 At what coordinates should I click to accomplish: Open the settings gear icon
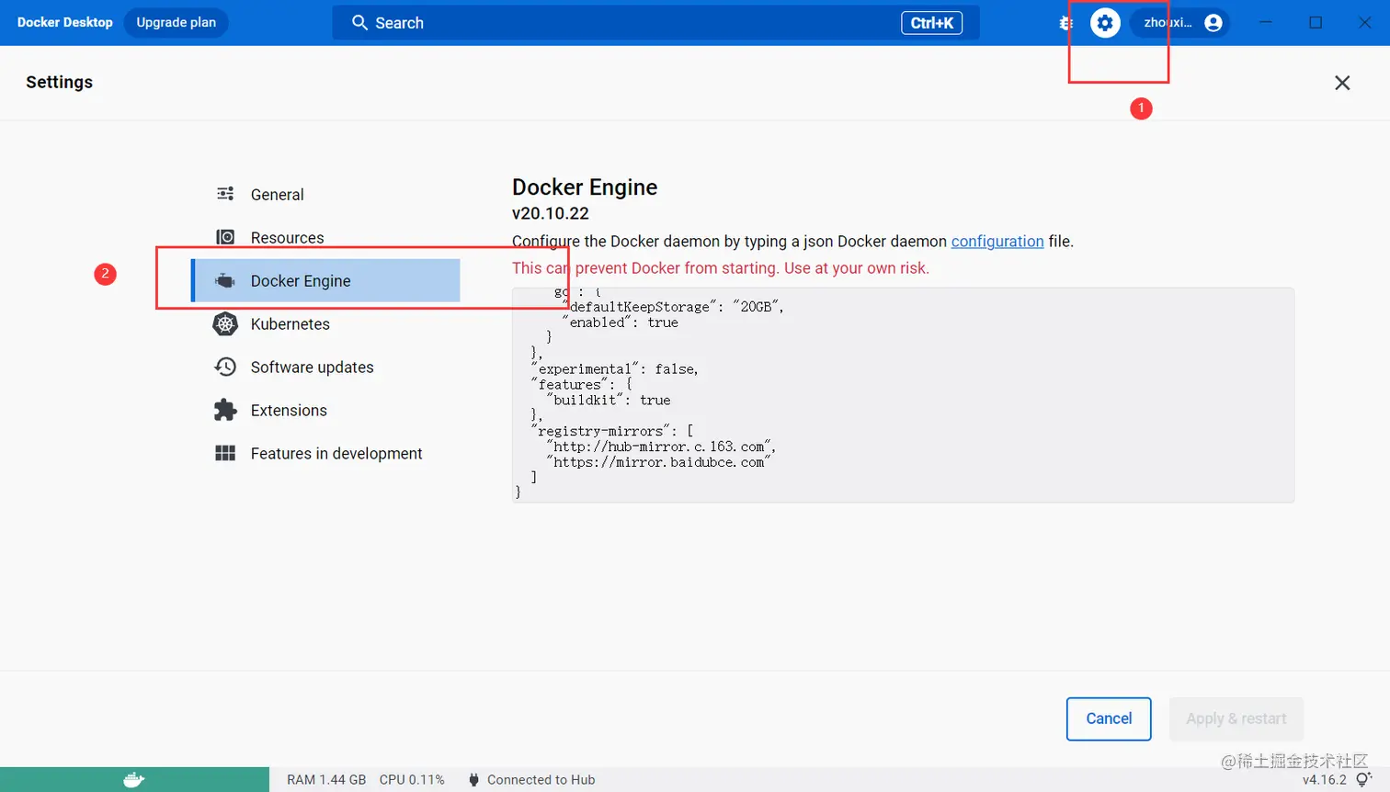(x=1105, y=23)
